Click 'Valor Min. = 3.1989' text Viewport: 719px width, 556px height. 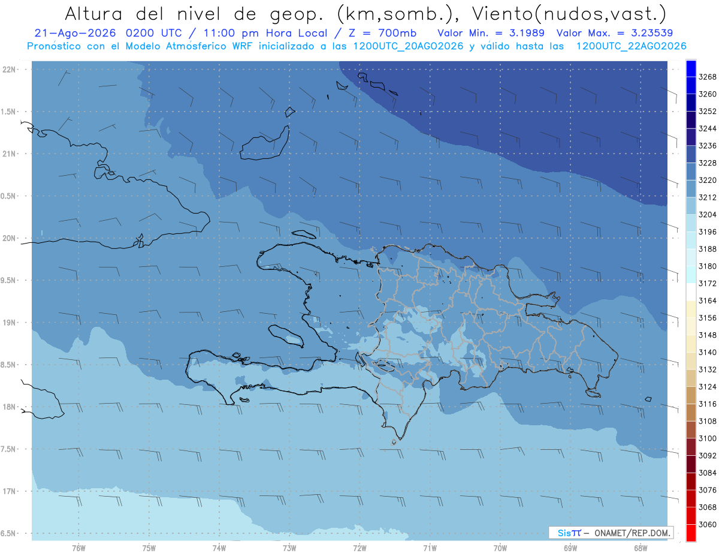[x=491, y=33]
